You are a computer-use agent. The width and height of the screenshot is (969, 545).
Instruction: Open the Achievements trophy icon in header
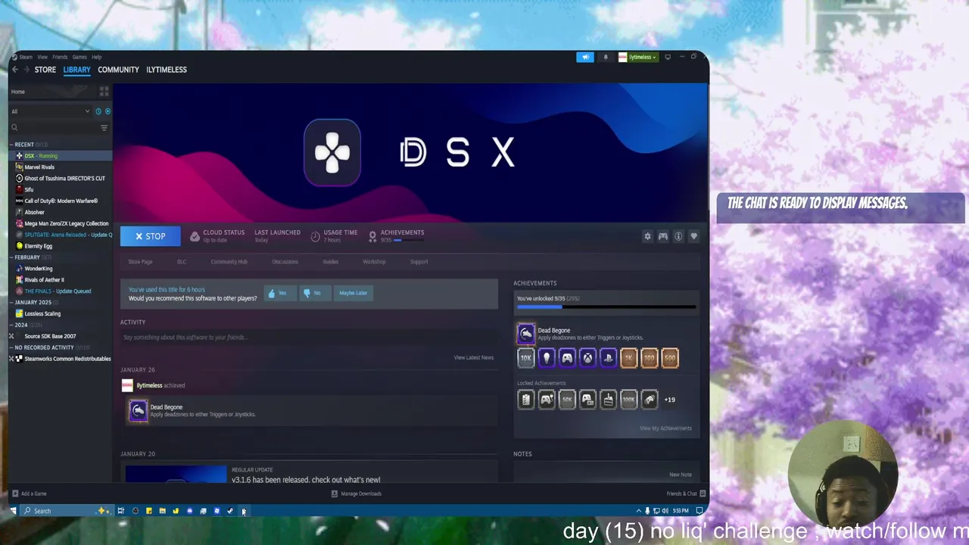click(372, 236)
